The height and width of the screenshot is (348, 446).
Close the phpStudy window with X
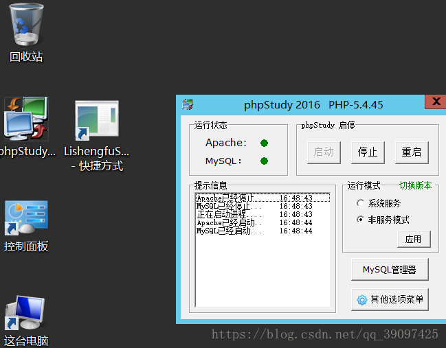pos(436,102)
